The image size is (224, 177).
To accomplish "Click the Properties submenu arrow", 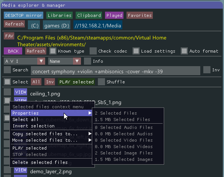I will pyautogui.click(x=90, y=113).
